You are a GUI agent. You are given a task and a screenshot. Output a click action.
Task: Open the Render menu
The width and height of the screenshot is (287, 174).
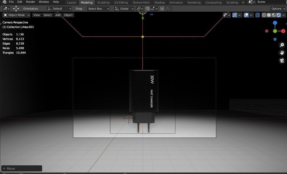(x=30, y=2)
